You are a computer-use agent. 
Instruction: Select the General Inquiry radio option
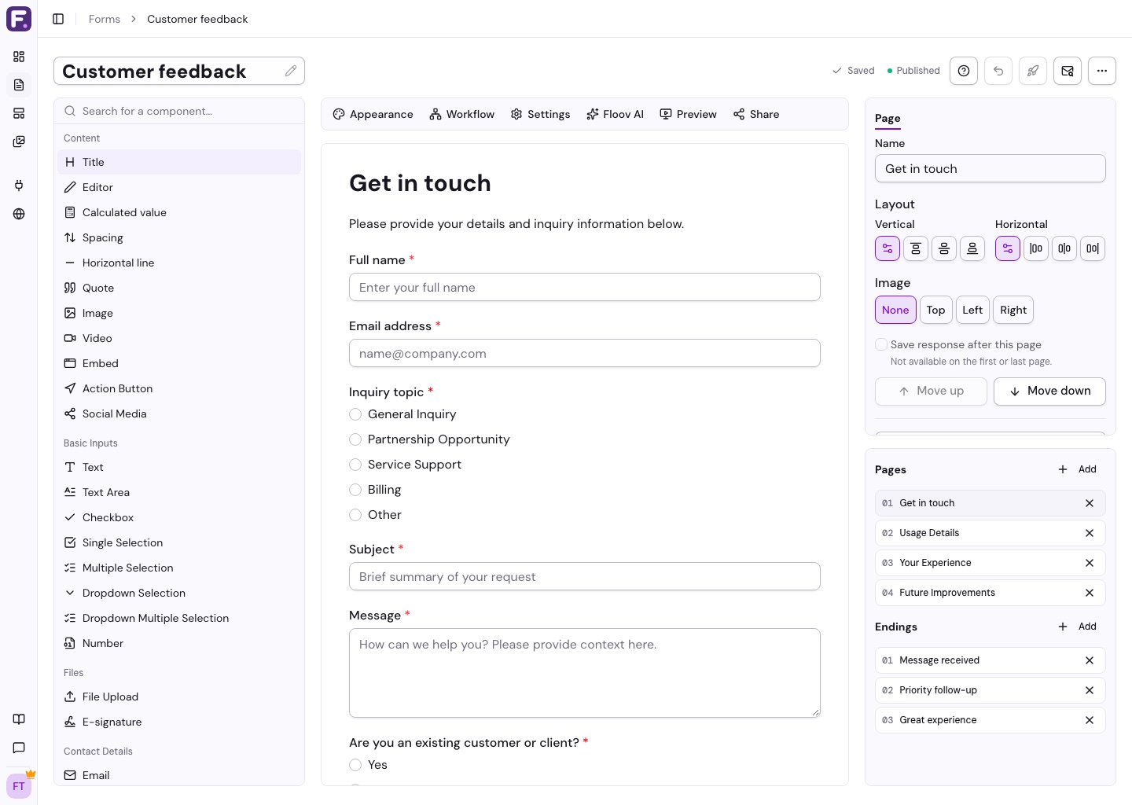click(355, 414)
